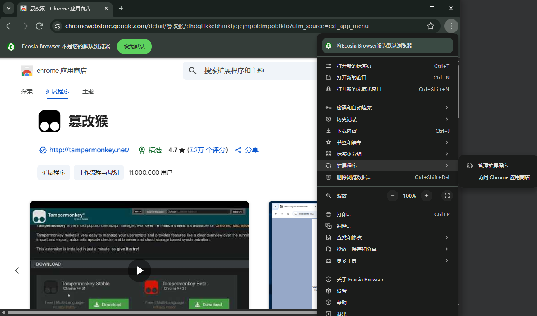The height and width of the screenshot is (316, 537).
Task: Open a new tab with the plus icon
Action: coord(121,8)
